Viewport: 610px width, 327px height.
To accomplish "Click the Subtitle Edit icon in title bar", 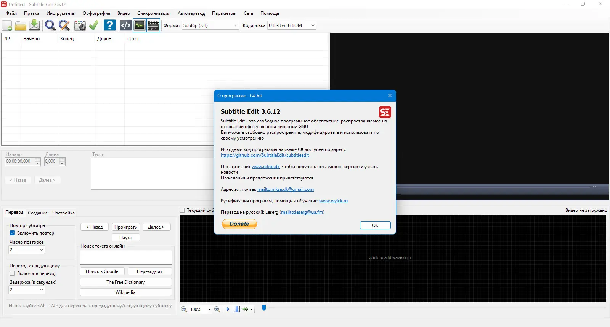I will [x=4, y=4].
